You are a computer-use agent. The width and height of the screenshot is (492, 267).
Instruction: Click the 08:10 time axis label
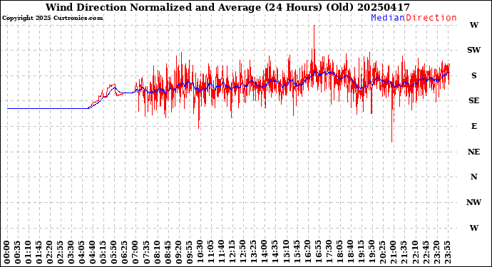pos(157,252)
